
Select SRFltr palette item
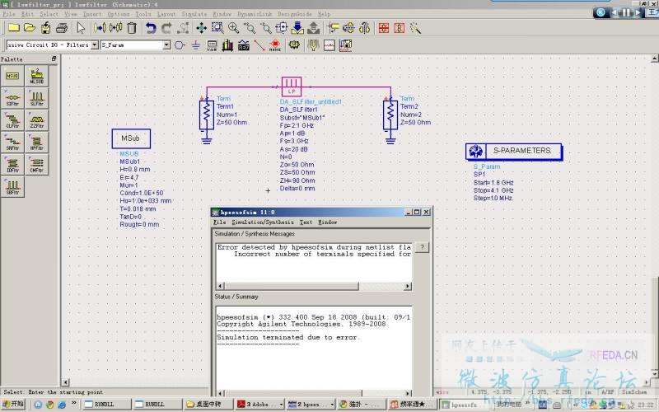click(12, 143)
